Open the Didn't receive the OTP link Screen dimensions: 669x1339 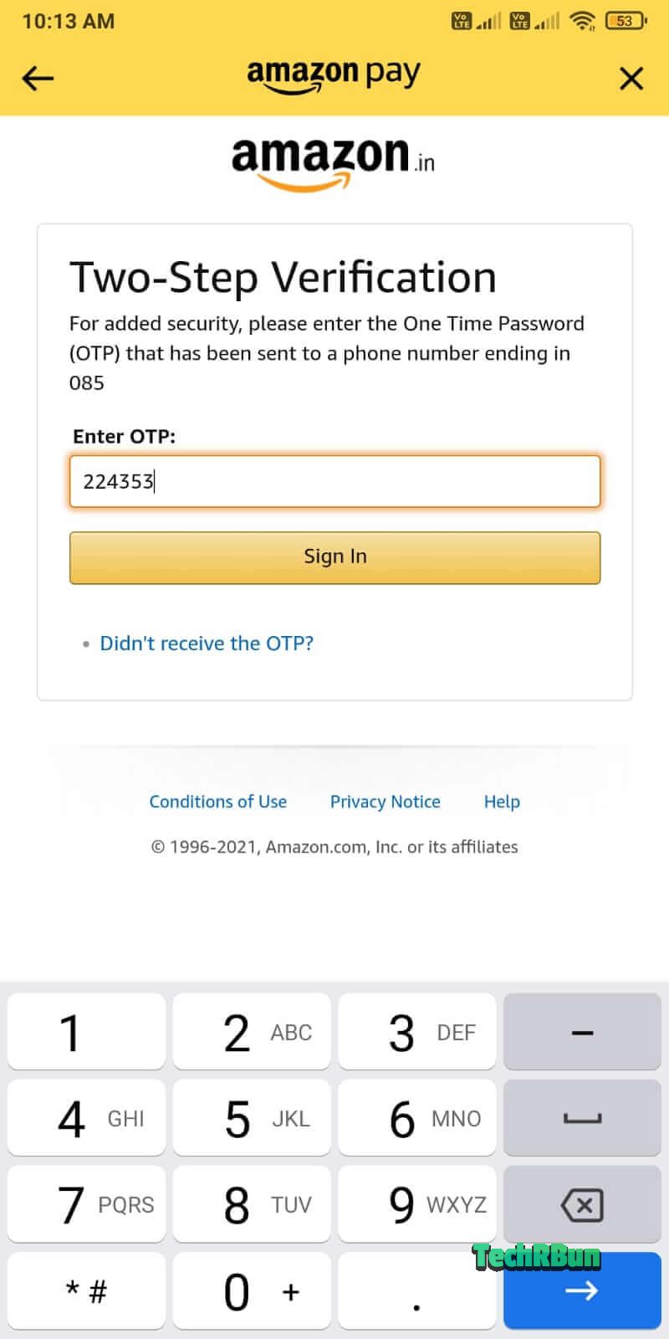(x=206, y=643)
